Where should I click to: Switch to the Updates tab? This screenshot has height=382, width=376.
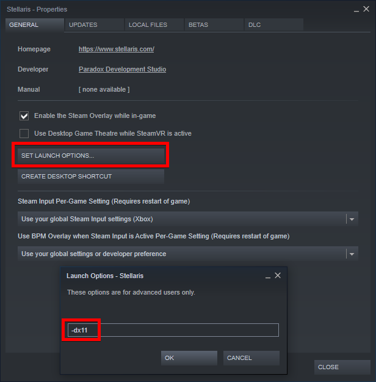click(95, 25)
